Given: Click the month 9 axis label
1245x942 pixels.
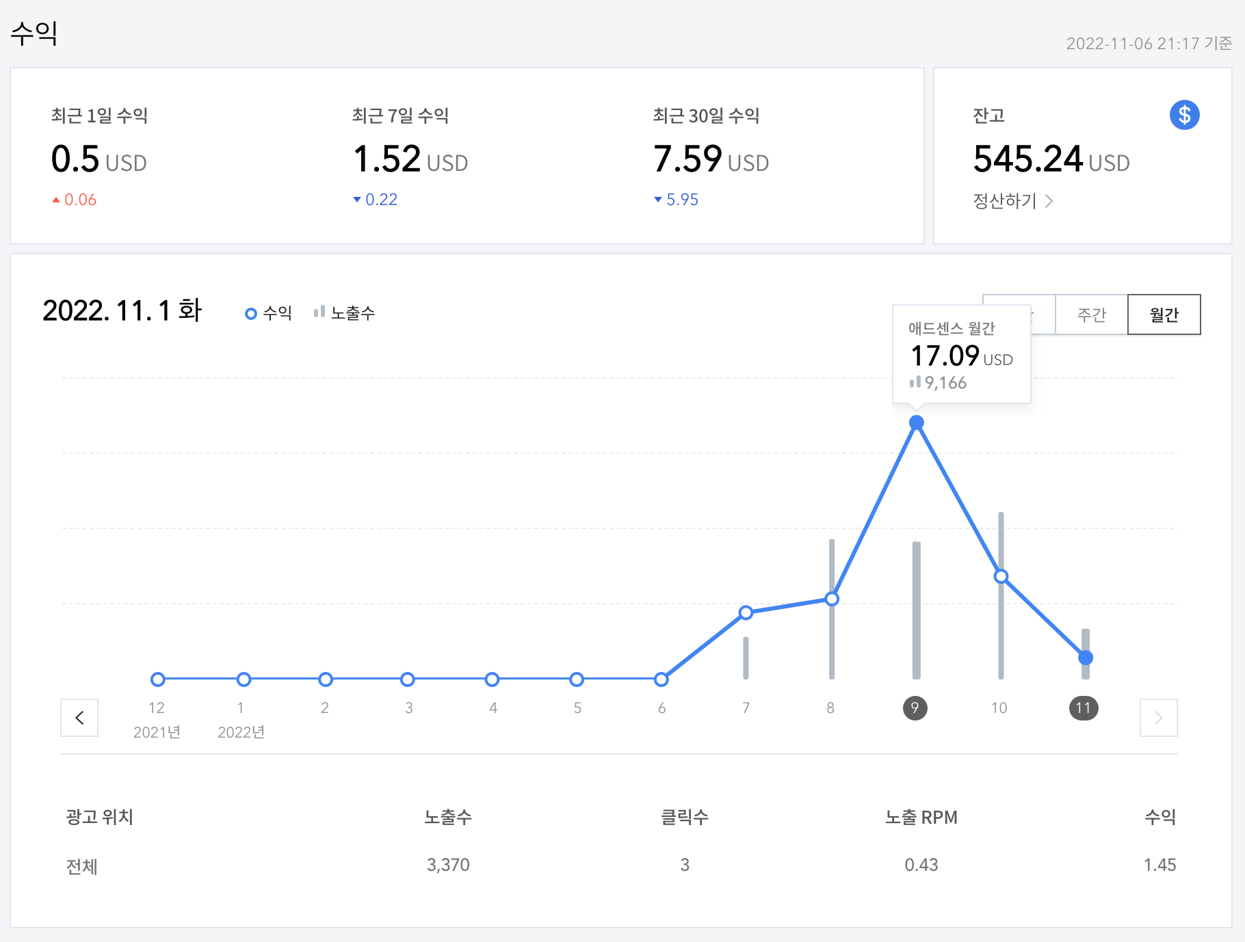Looking at the screenshot, I should (x=915, y=708).
